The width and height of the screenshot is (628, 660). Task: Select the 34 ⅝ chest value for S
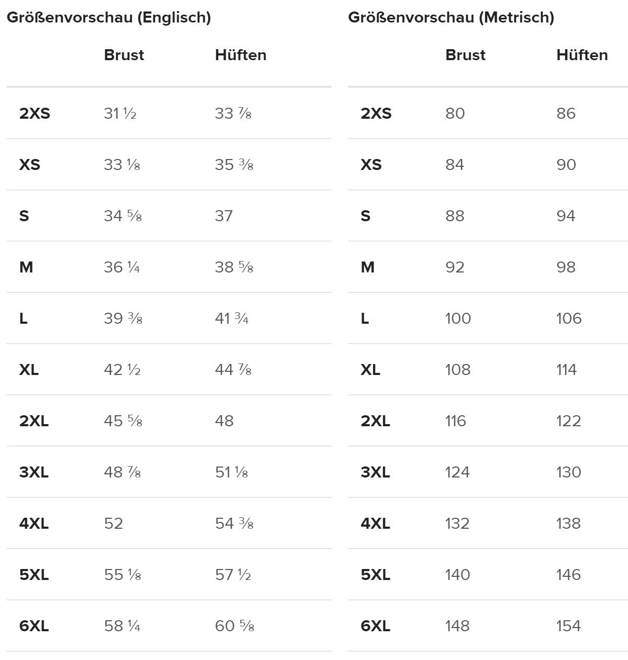(122, 216)
